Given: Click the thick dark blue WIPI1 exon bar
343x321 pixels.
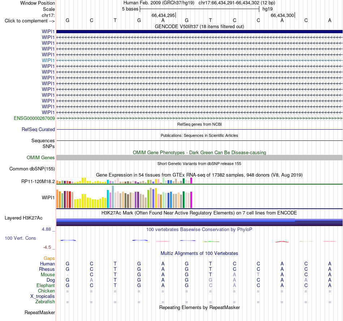Looking at the screenshot, I should pos(199,31).
